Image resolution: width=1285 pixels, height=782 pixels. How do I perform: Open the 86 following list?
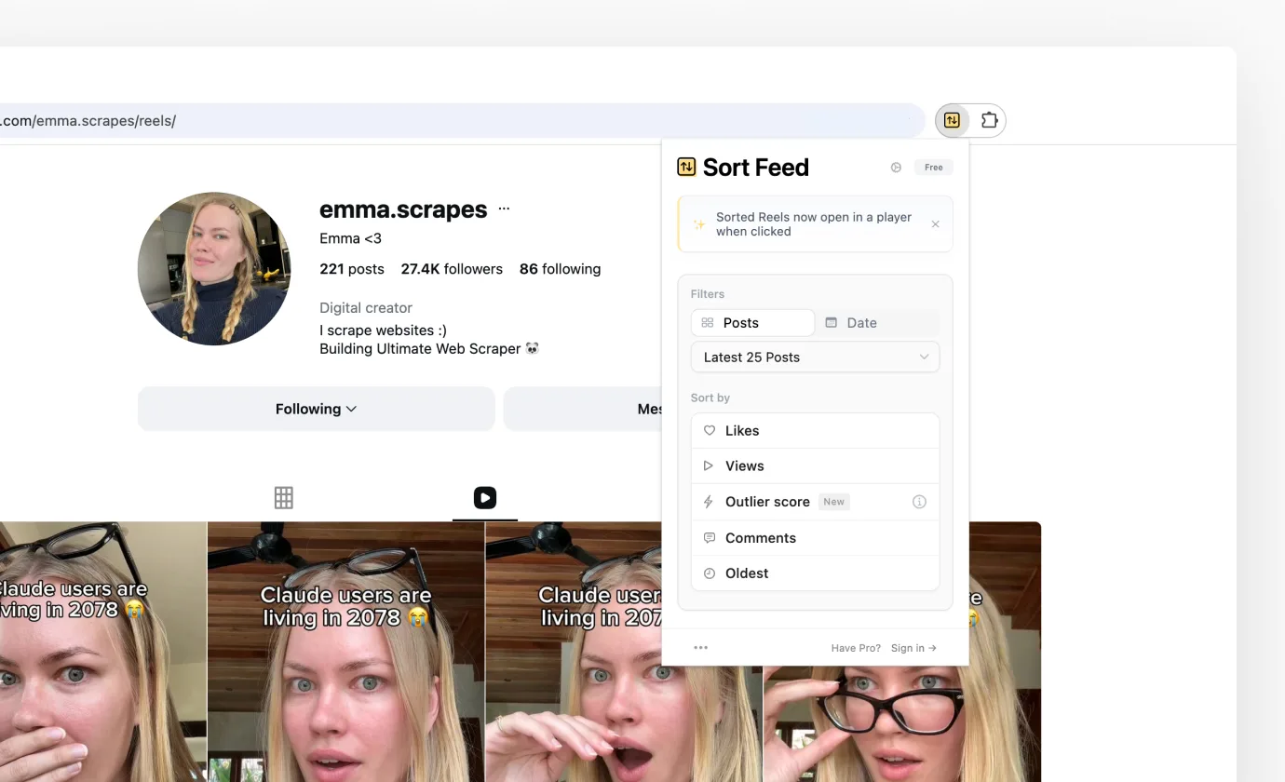click(560, 269)
